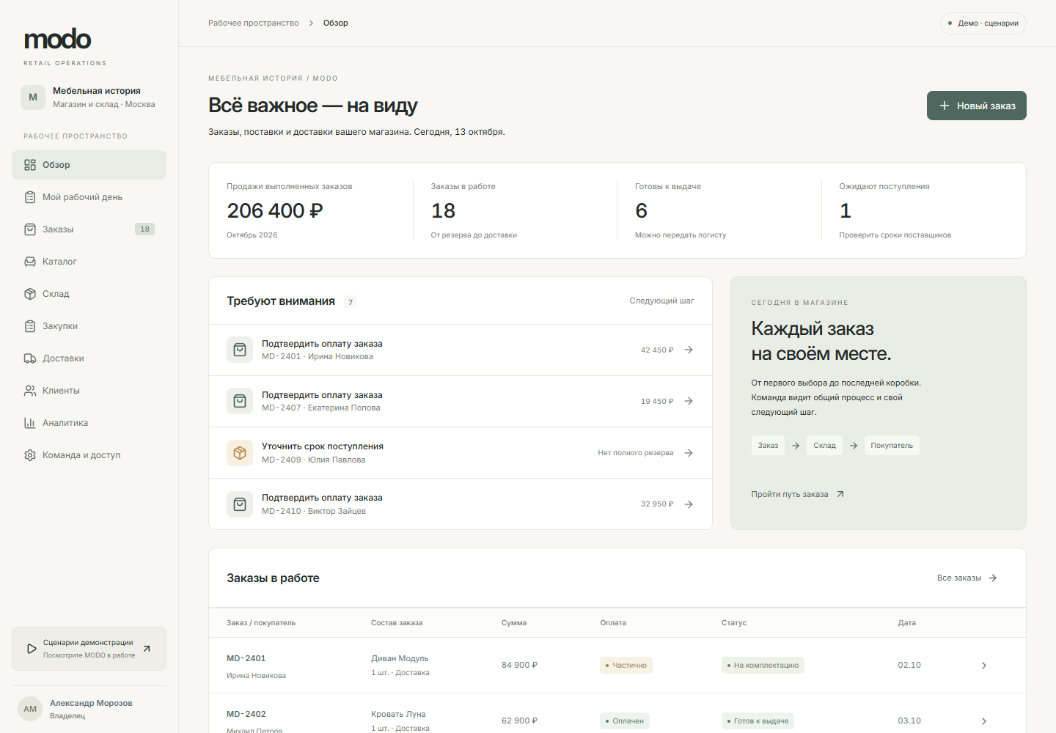Select the Заказы shopping bag icon
1056x733 pixels.
coord(30,229)
